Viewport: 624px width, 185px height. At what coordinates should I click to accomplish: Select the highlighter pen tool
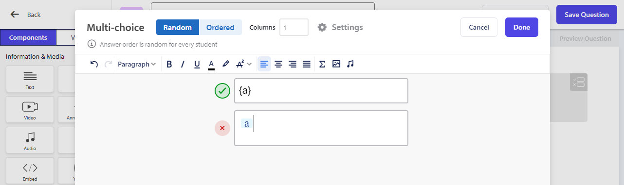click(x=225, y=64)
